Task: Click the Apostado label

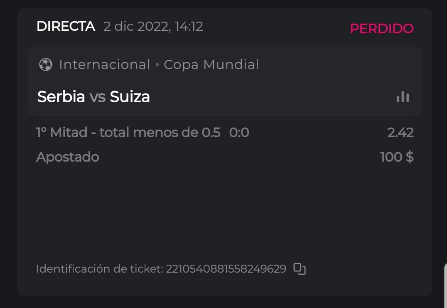Action: [x=68, y=157]
